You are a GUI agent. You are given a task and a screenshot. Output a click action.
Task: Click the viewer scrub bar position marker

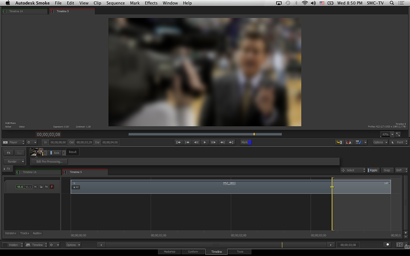coord(254,134)
